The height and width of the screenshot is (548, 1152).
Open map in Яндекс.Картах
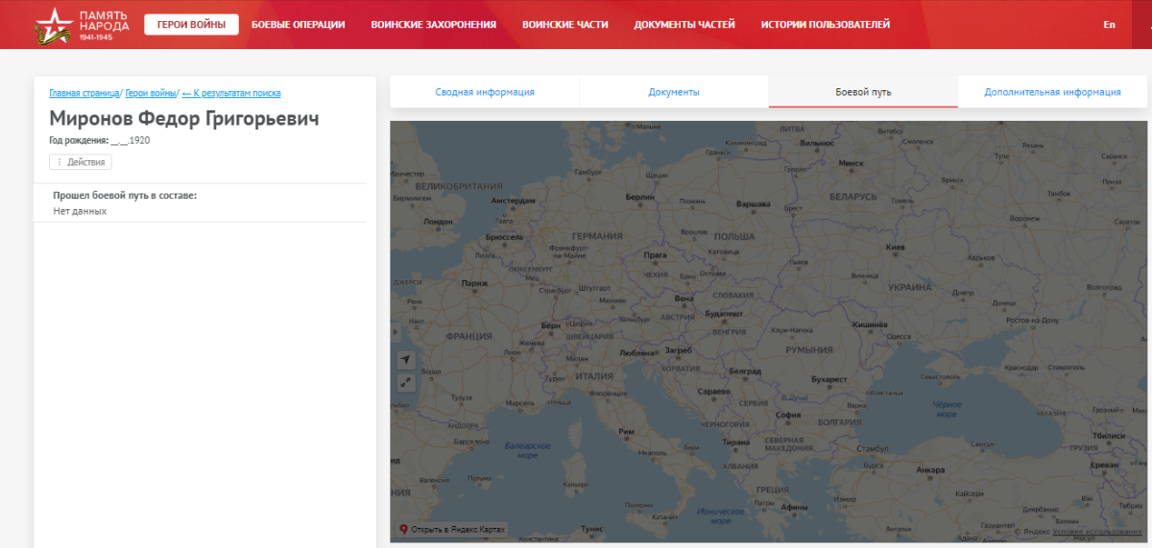[x=451, y=530]
